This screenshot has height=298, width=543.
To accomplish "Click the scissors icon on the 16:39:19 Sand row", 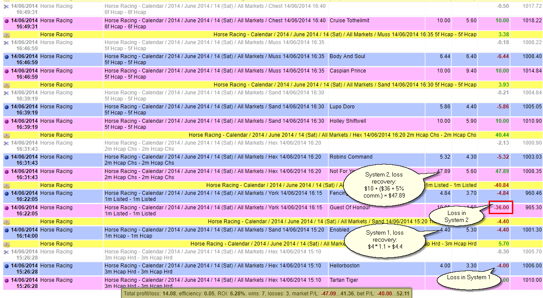I will 6,93.
